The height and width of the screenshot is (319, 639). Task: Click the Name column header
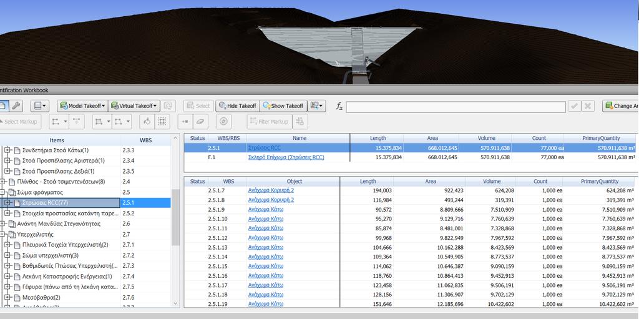coord(298,139)
